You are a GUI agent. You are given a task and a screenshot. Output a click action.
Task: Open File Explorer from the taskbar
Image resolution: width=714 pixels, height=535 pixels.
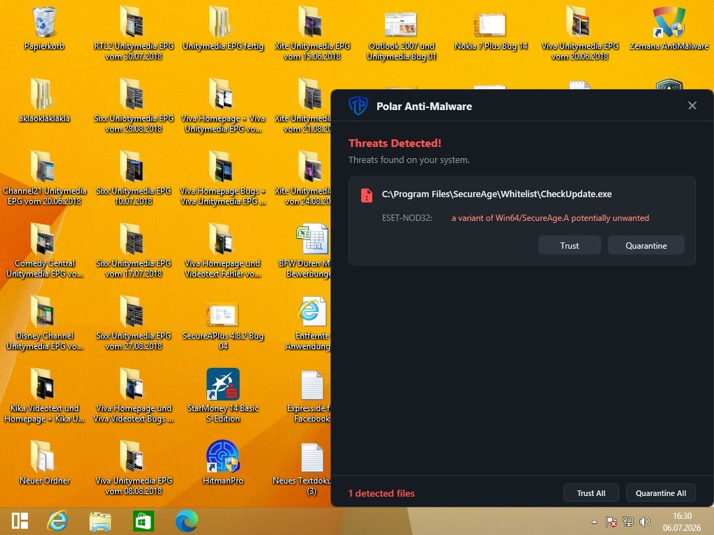[100, 521]
